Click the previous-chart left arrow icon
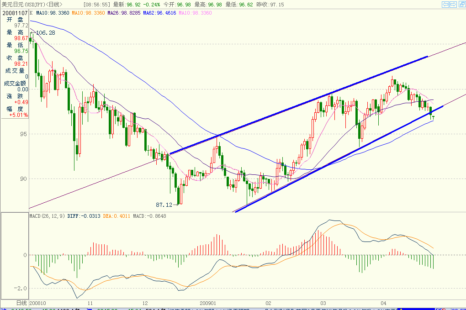The image size is (466, 310). click(445, 4)
